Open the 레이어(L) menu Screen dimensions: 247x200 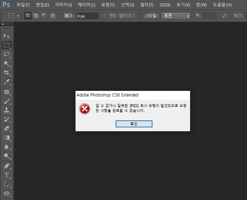tap(86, 5)
